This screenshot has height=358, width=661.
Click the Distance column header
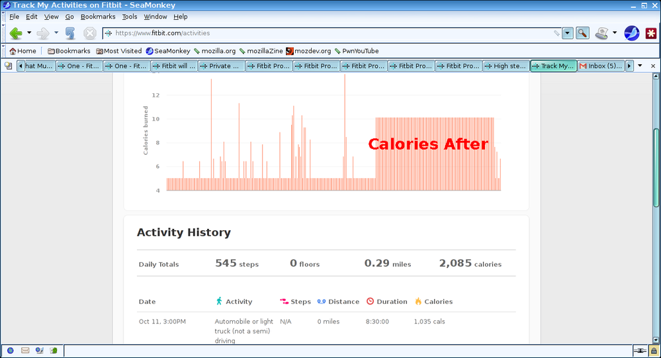click(x=339, y=302)
